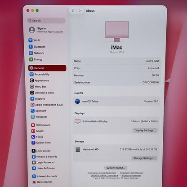Select General in the sidebar
Image resolution: width=187 pixels, height=187 pixels.
tap(47, 68)
